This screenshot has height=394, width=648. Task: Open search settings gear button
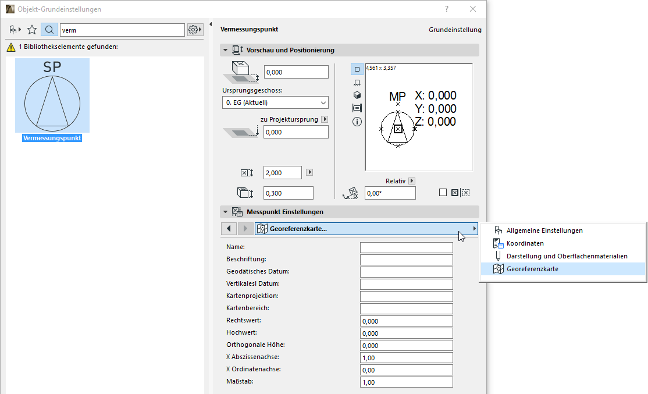point(195,30)
